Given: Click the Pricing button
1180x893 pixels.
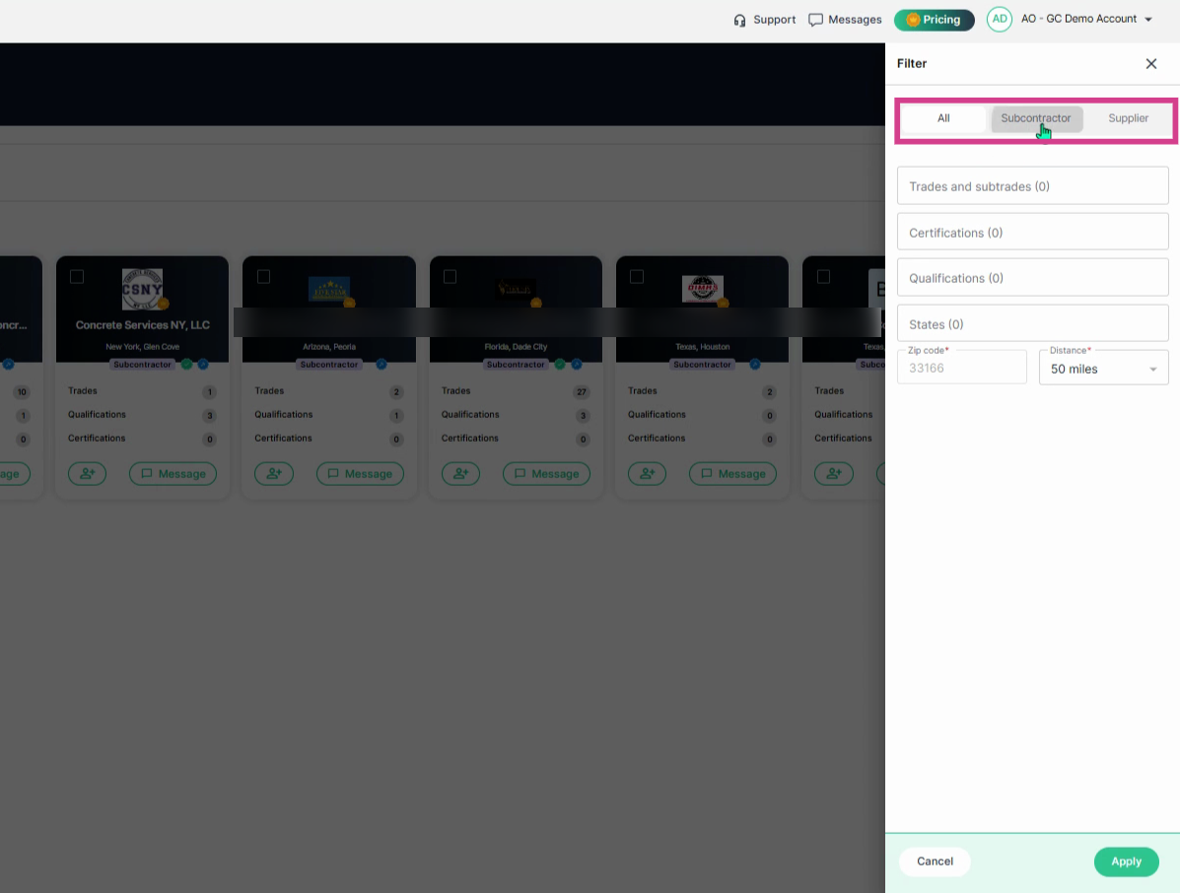Looking at the screenshot, I should point(934,20).
